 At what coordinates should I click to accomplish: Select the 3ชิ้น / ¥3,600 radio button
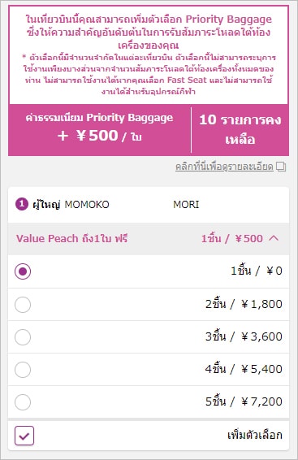[23, 336]
